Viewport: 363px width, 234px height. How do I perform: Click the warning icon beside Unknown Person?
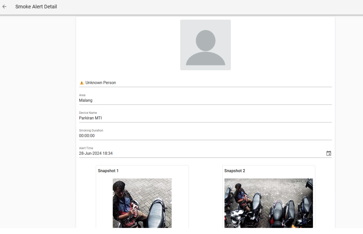tap(82, 83)
